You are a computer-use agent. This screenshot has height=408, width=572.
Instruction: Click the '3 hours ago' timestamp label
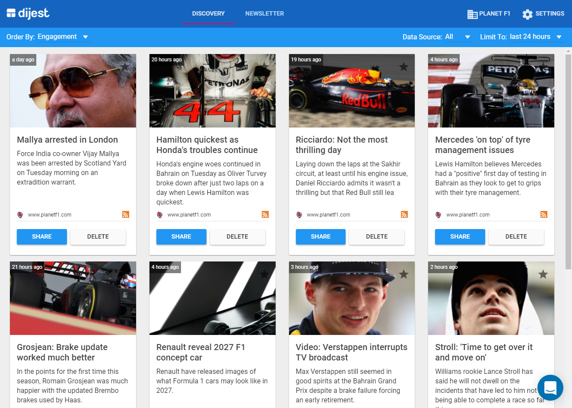click(305, 267)
